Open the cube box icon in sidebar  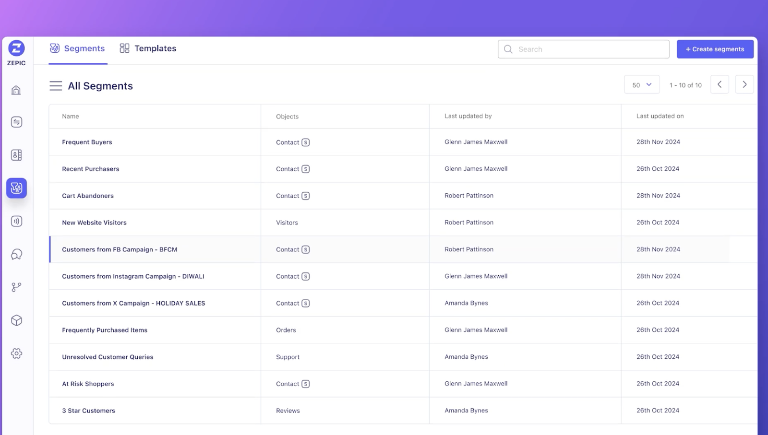[x=16, y=320]
